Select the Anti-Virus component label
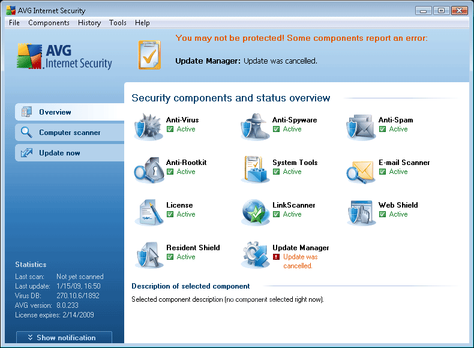474x348 pixels. [182, 120]
